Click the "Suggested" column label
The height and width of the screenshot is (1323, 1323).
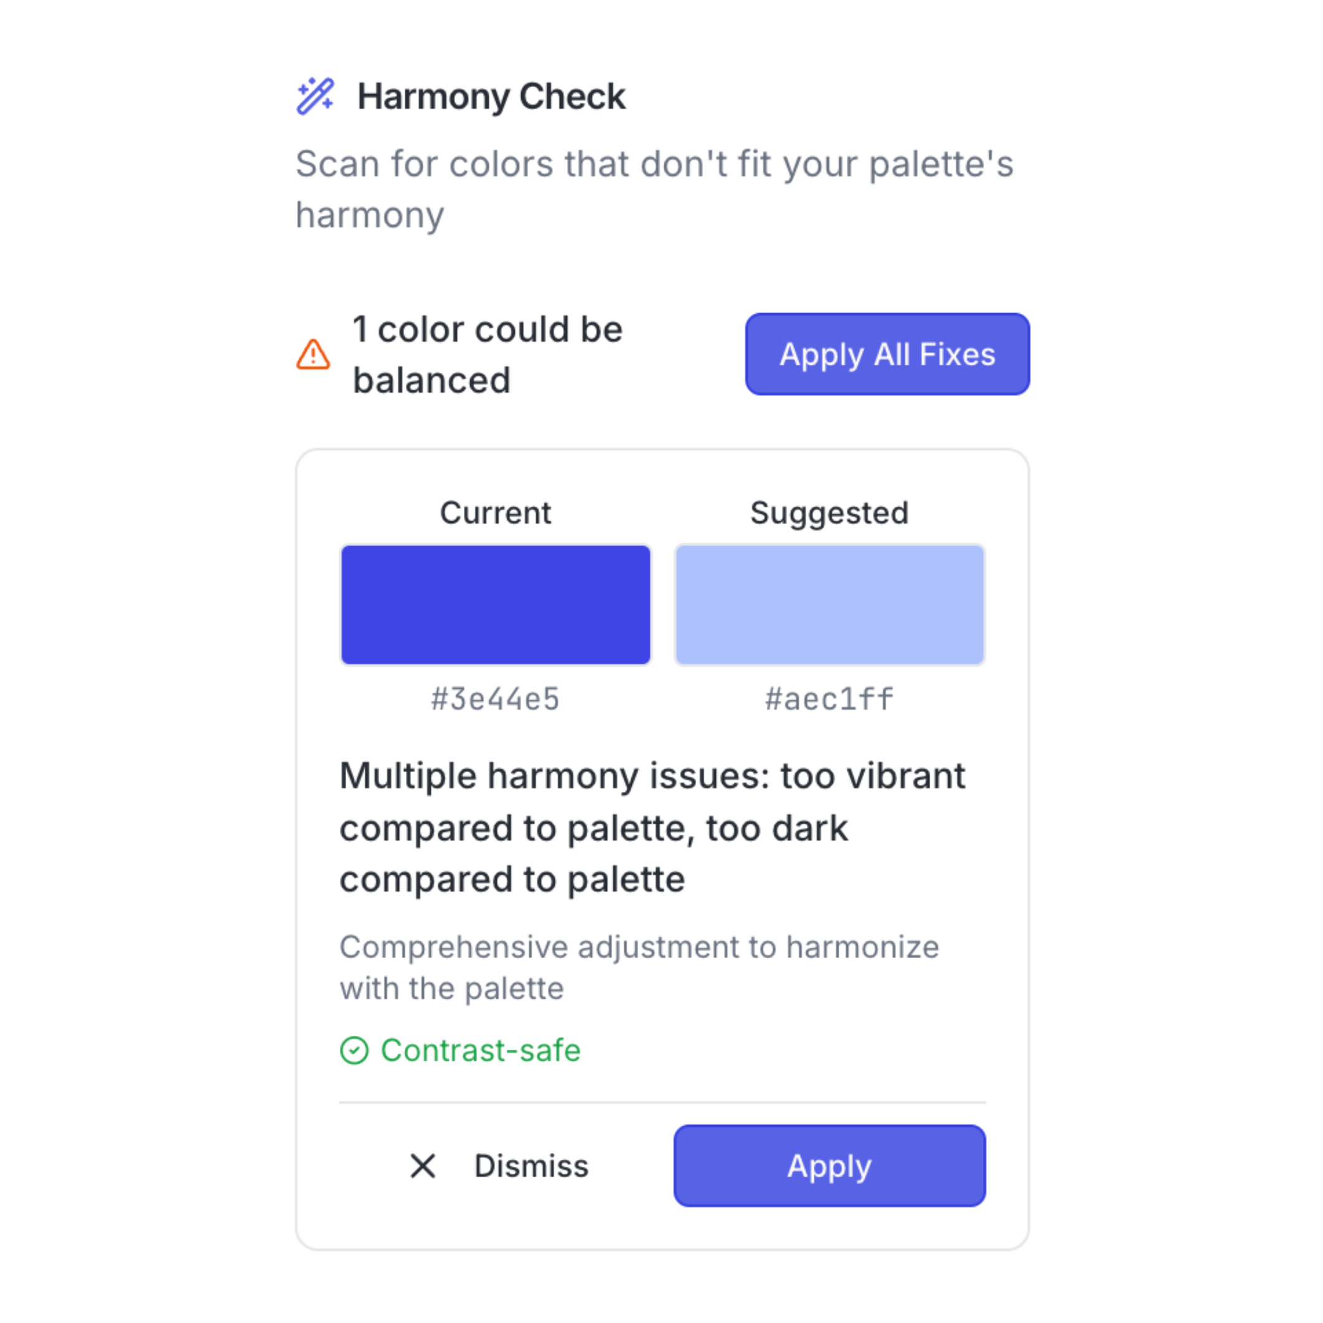point(829,513)
